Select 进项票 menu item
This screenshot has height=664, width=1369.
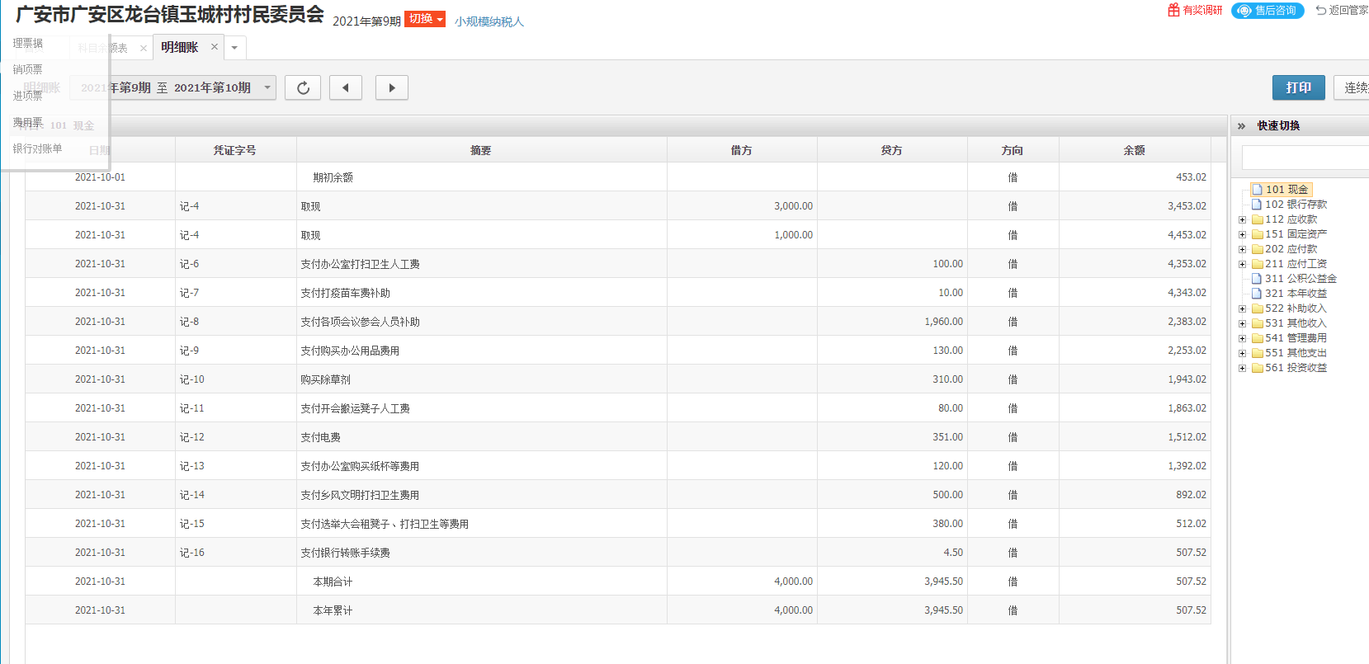point(27,96)
